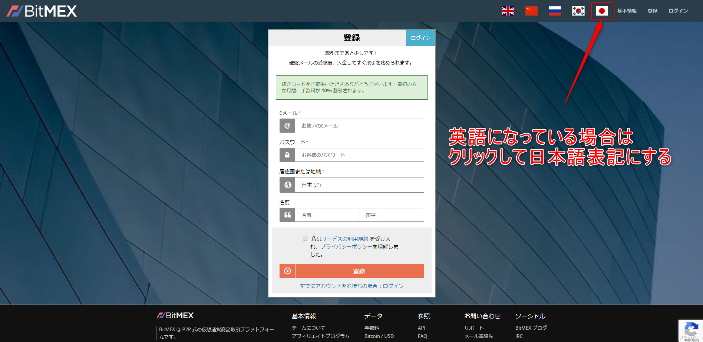The height and width of the screenshot is (342, 703).
Task: Open the country of residence dropdown
Action: [359, 185]
